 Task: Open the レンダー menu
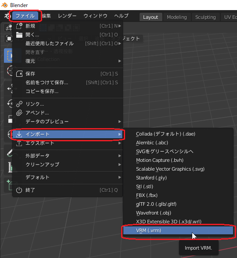point(67,16)
